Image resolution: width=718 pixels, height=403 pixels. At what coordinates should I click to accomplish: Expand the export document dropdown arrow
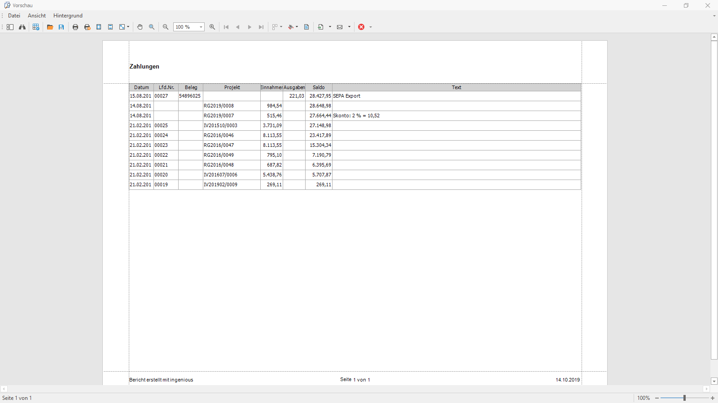[x=330, y=27]
